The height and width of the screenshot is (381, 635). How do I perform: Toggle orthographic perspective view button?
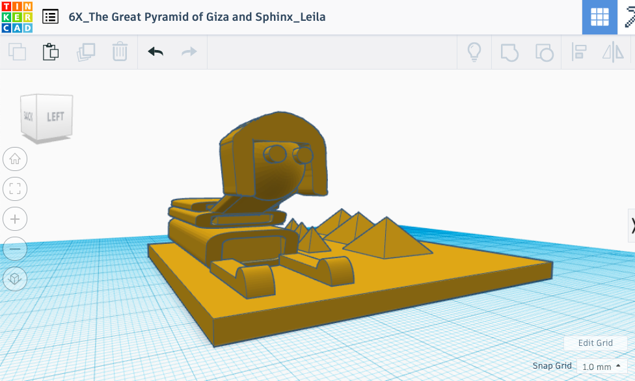15,280
